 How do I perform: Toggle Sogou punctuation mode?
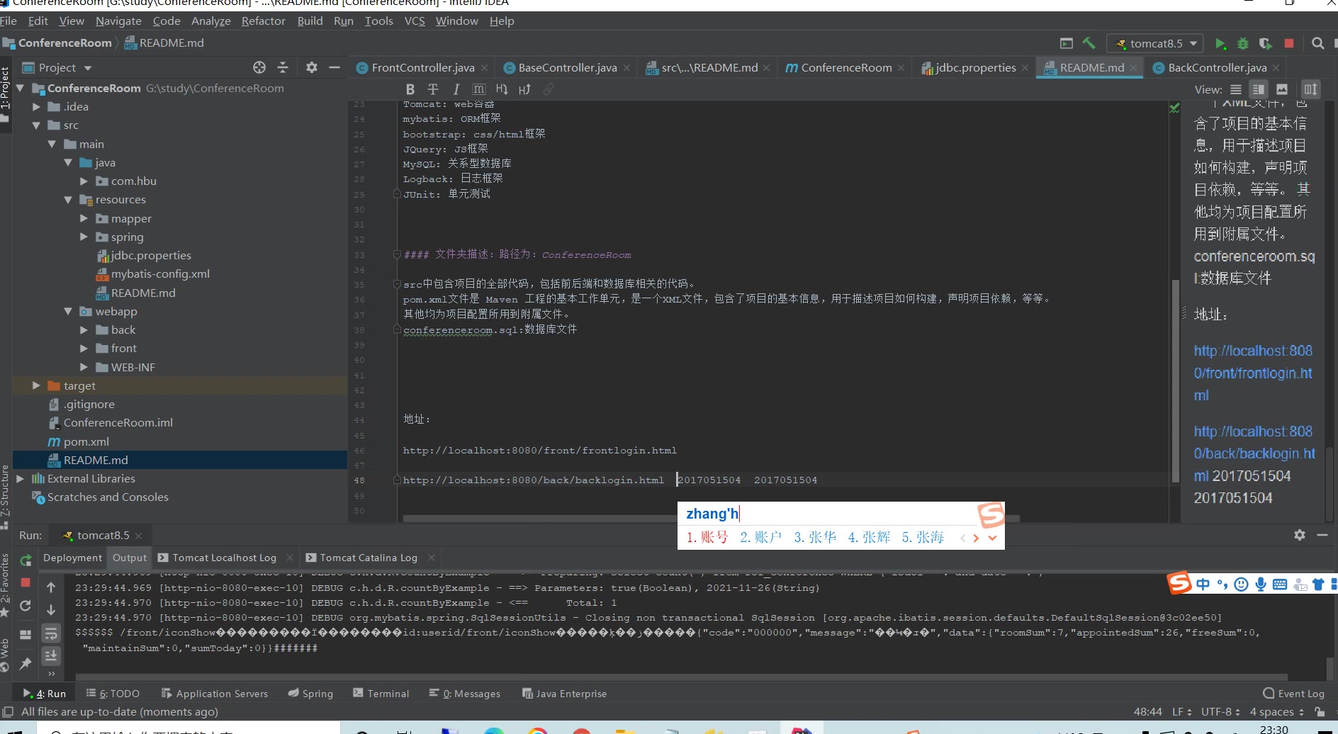tap(1222, 585)
